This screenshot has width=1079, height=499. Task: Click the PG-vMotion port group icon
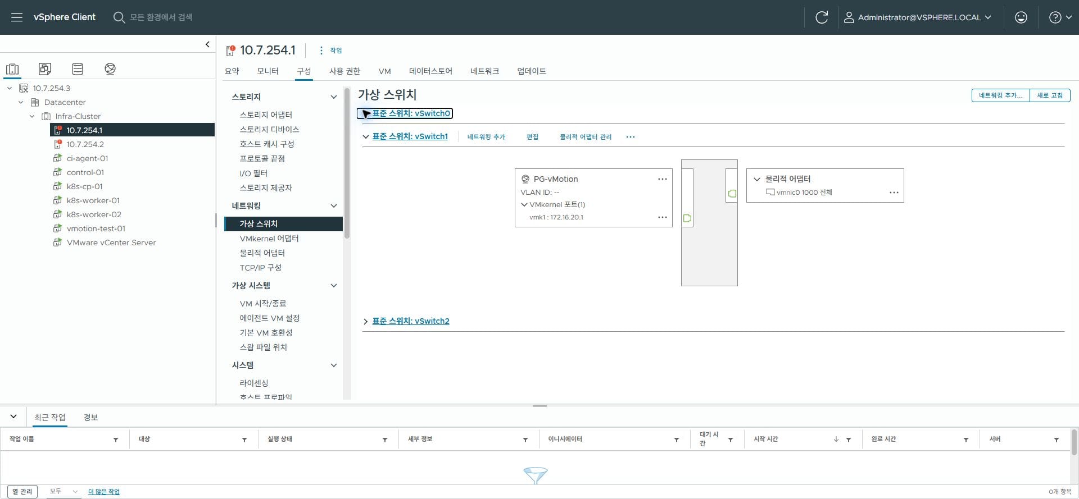525,179
